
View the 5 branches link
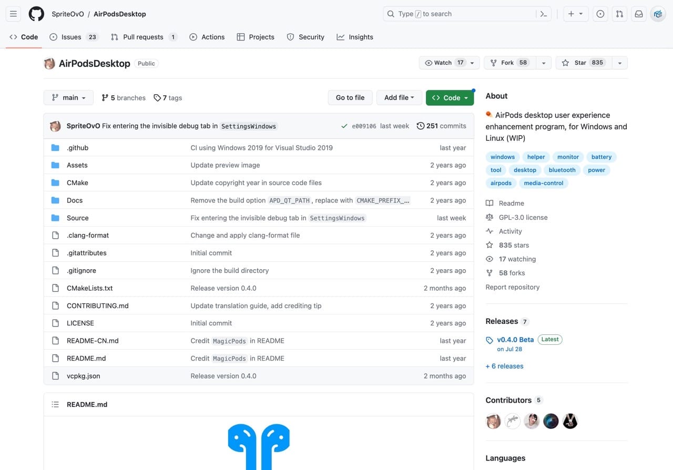(124, 98)
